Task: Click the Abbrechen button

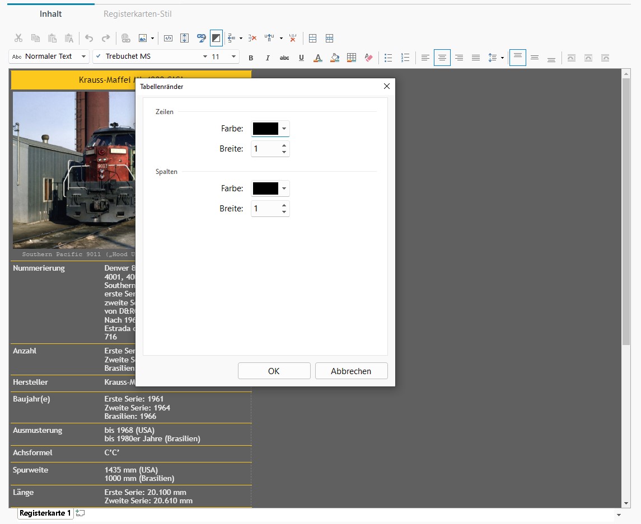Action: click(351, 371)
